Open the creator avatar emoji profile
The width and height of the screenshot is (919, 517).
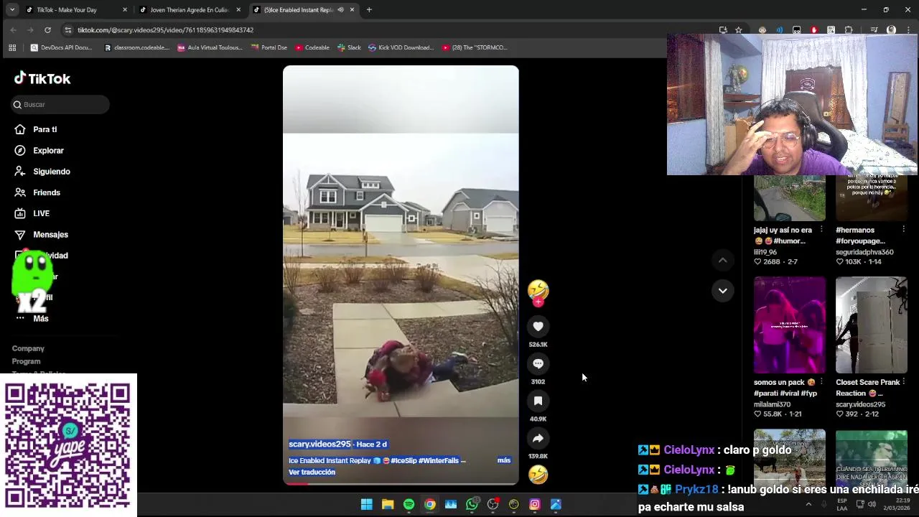click(x=538, y=289)
